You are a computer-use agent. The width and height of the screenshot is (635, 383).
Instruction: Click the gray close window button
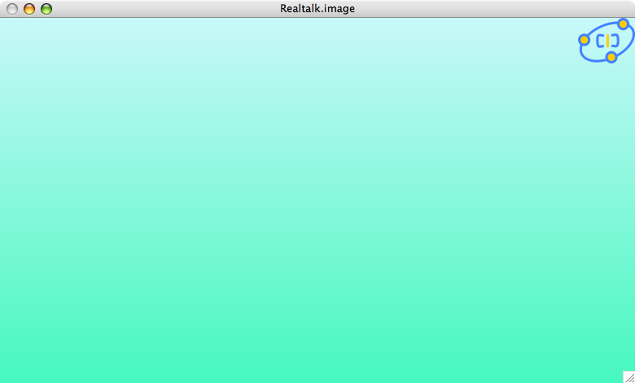click(12, 8)
